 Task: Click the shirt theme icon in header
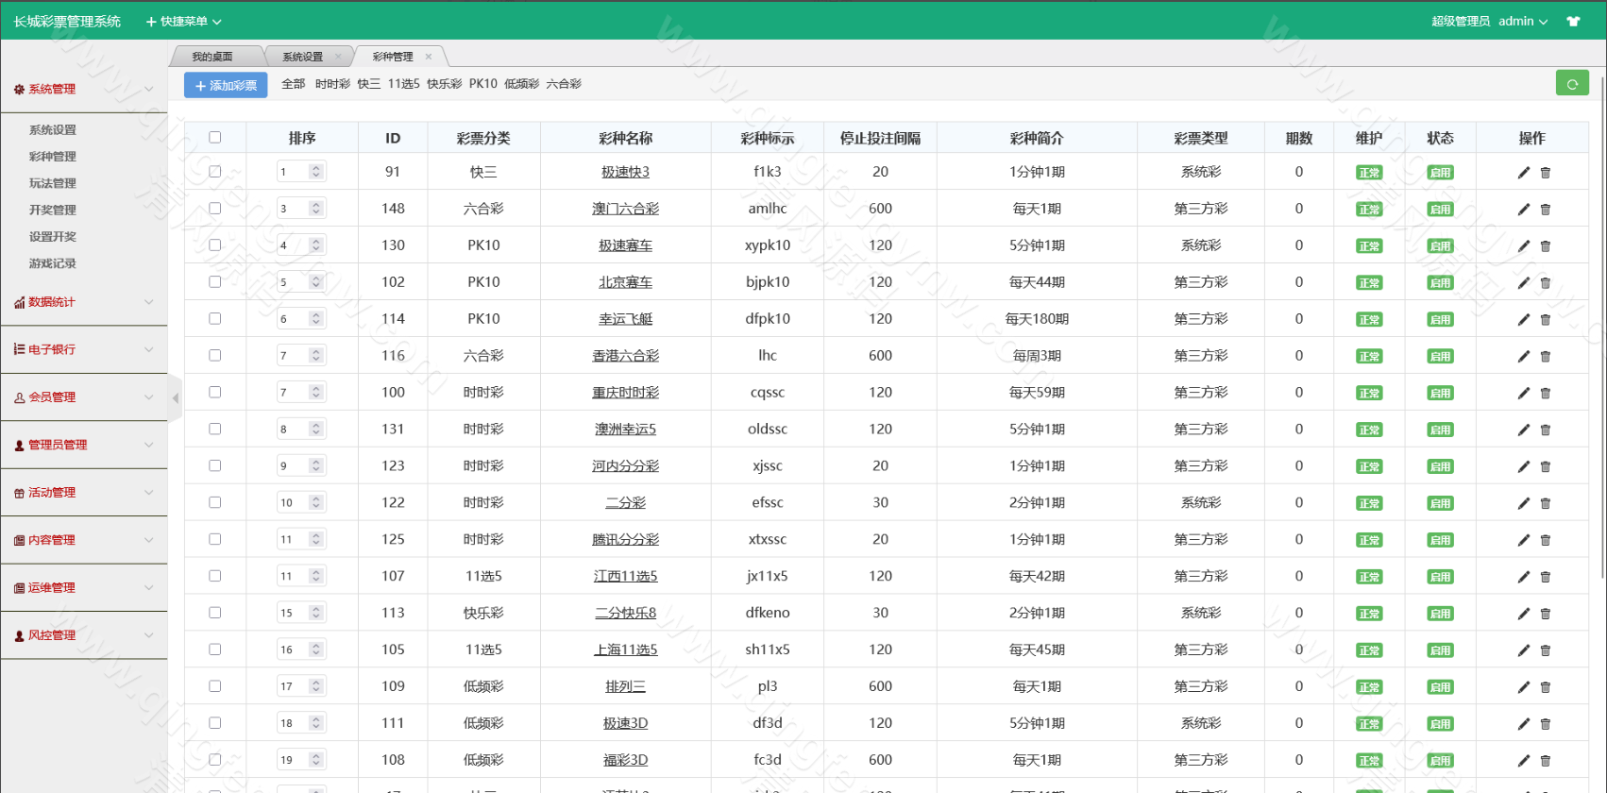click(1573, 22)
